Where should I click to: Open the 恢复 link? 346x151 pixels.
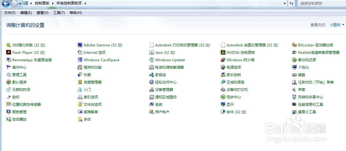[87, 75]
